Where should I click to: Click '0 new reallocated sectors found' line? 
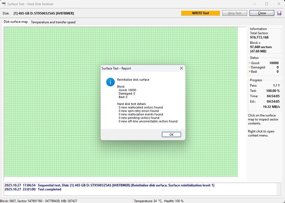tap(141, 107)
